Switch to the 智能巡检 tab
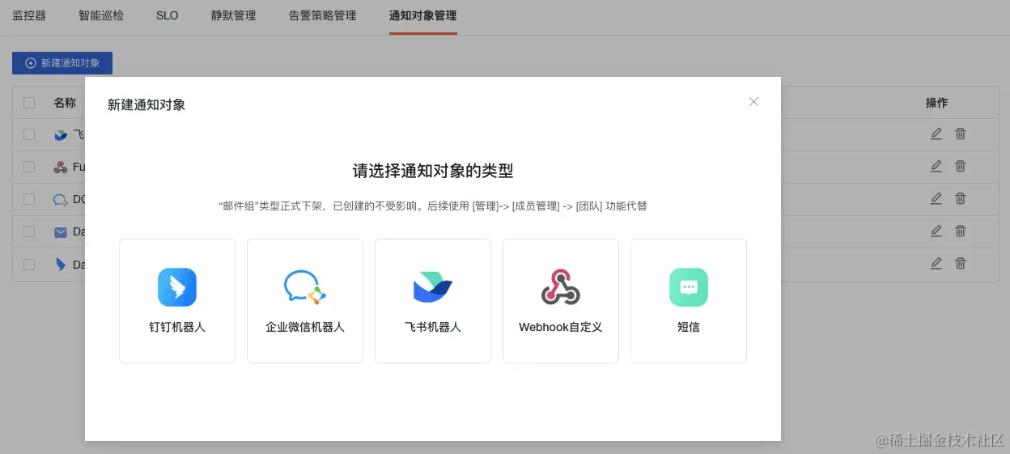Image resolution: width=1010 pixels, height=454 pixels. 101,15
